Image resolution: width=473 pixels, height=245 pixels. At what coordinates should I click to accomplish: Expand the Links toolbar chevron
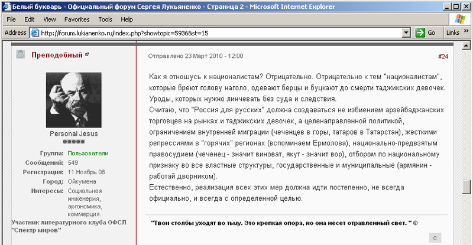466,31
